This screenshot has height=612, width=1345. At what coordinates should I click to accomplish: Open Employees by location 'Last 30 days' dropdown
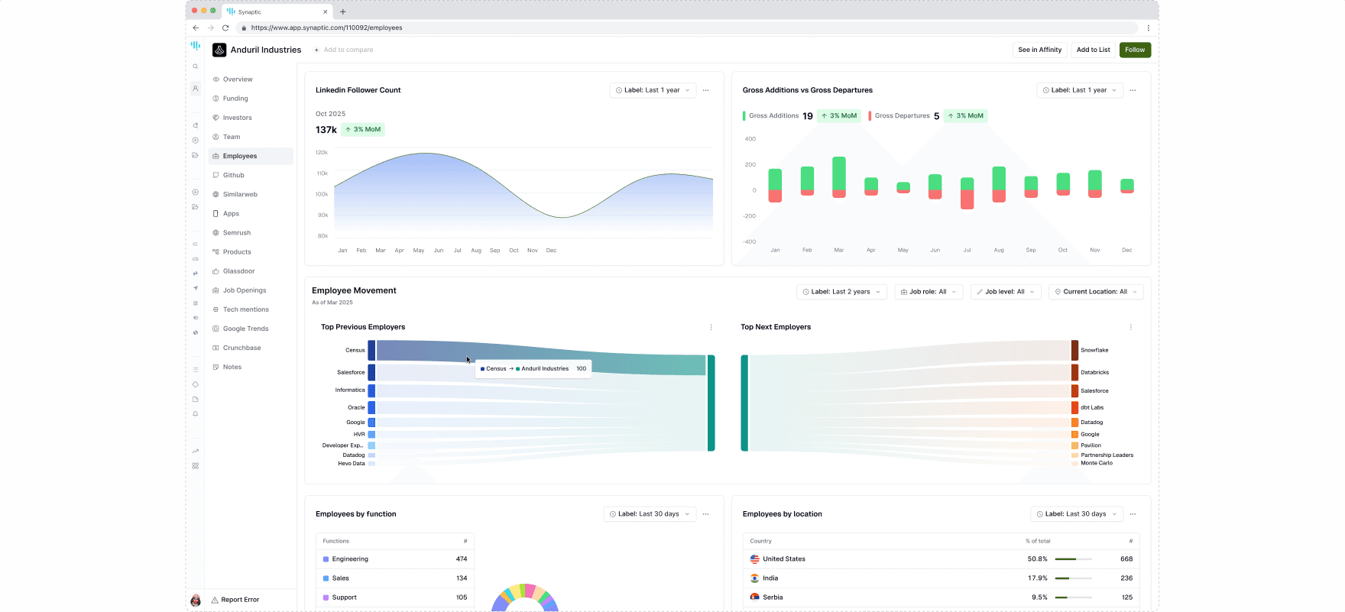click(1077, 514)
